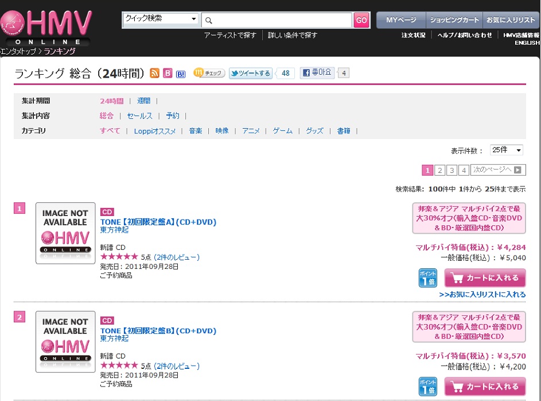
Task: Click the pink B bookmark icon
Action: tap(168, 73)
